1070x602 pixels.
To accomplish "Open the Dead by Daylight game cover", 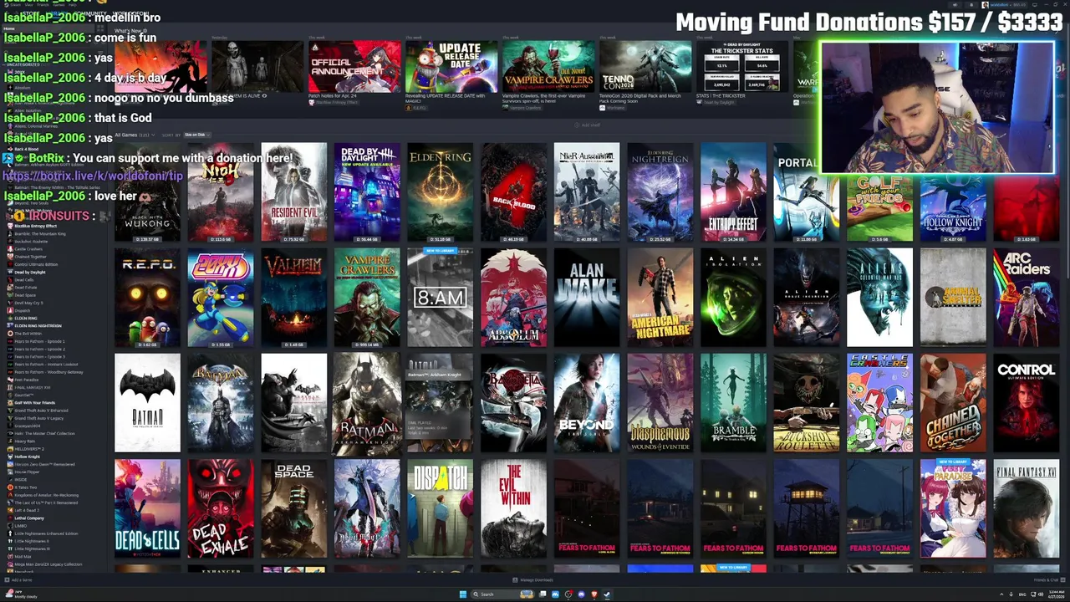I will [x=367, y=192].
